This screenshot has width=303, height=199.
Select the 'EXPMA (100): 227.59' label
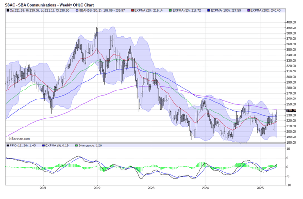225,10
